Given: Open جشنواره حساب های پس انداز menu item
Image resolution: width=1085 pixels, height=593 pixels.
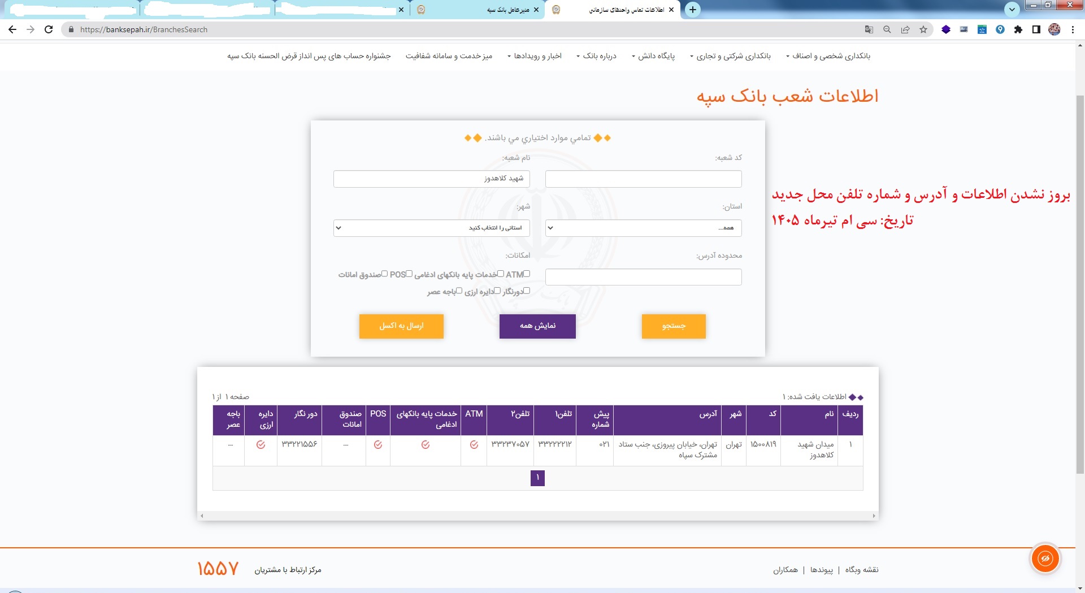Looking at the screenshot, I should pyautogui.click(x=309, y=56).
